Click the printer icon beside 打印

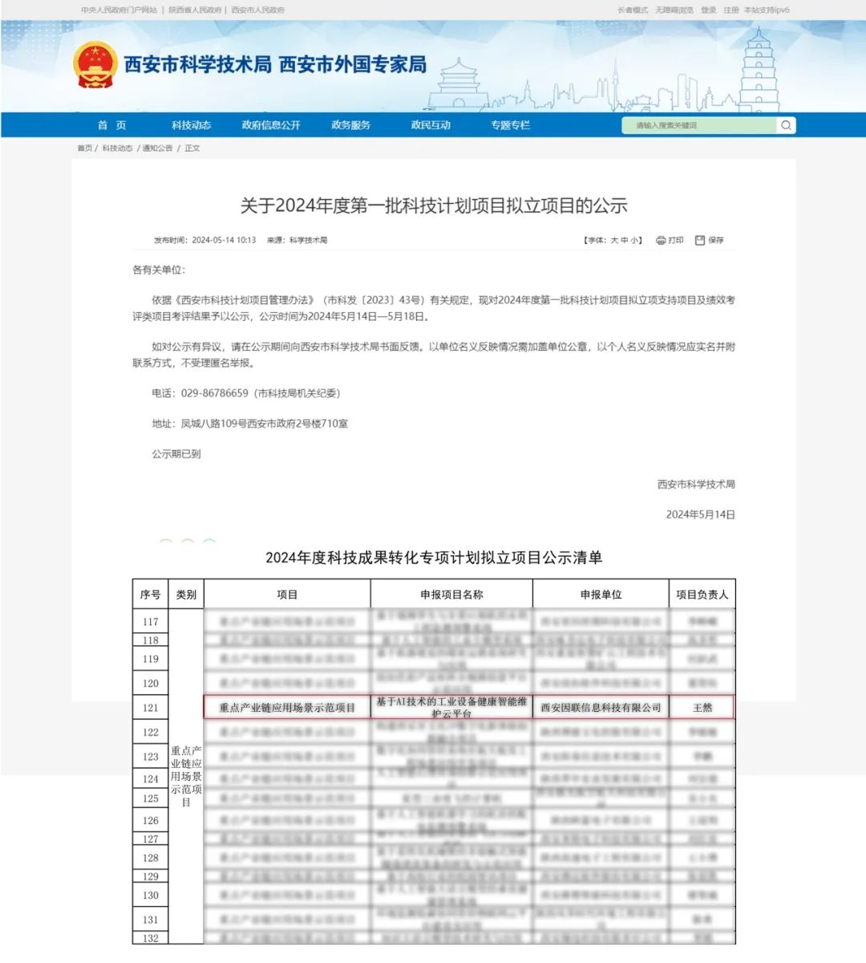coord(661,240)
